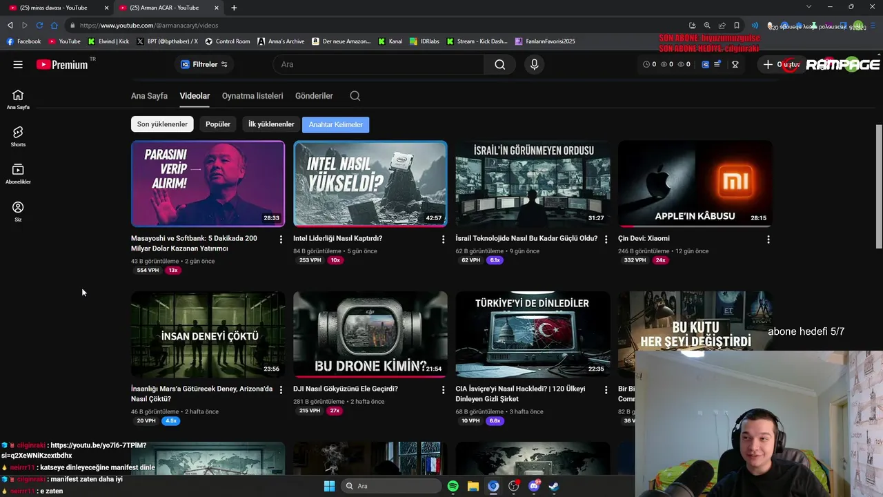This screenshot has height=497, width=883.
Task: Open options menu for DJI Gökyüzünü video
Action: [x=443, y=390]
